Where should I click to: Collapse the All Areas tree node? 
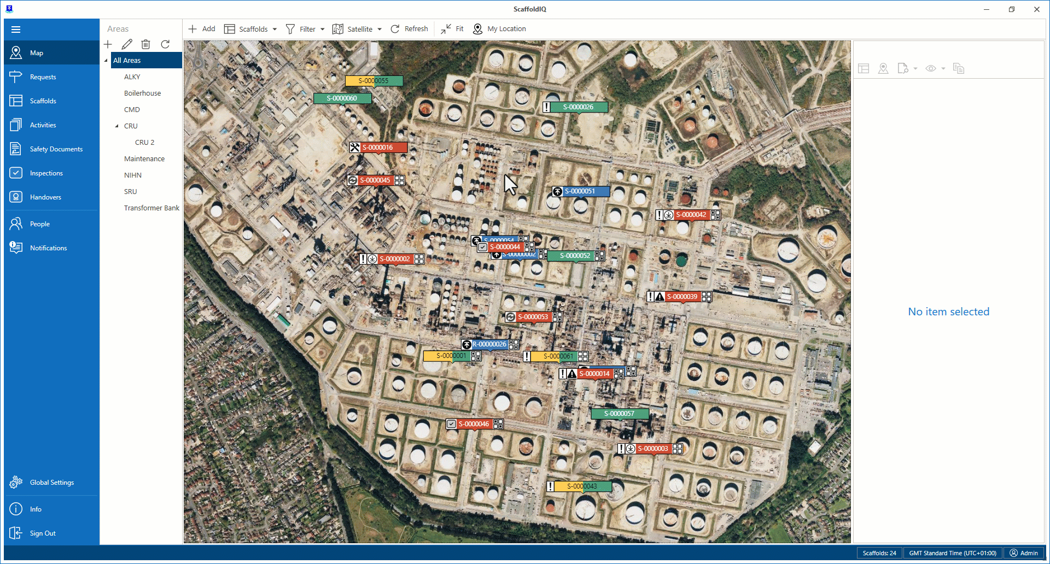click(x=106, y=61)
